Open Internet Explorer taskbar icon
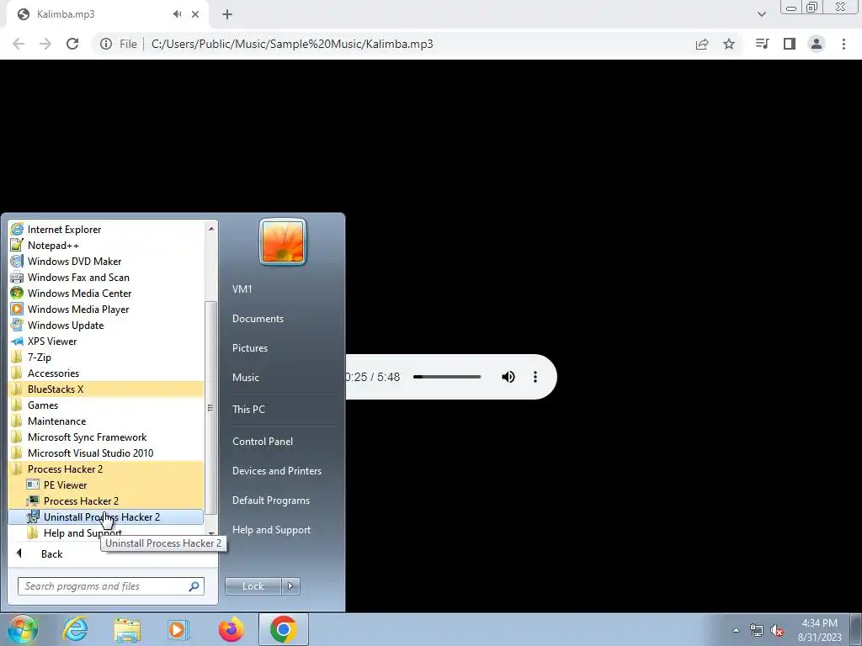This screenshot has width=862, height=646. point(75,629)
